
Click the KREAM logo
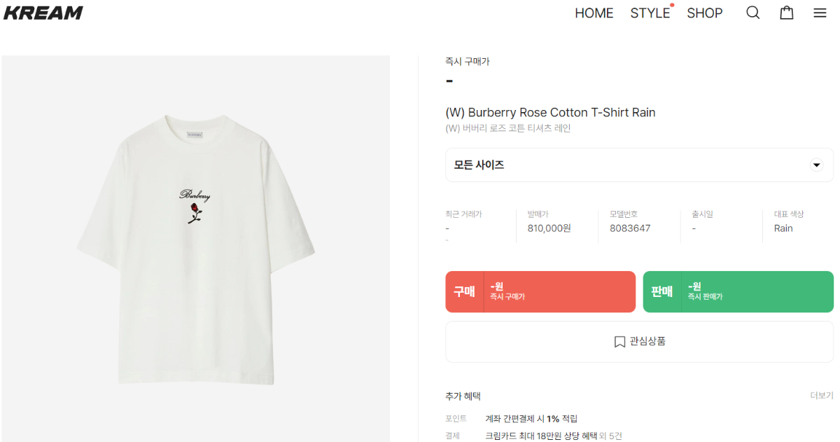(x=43, y=13)
